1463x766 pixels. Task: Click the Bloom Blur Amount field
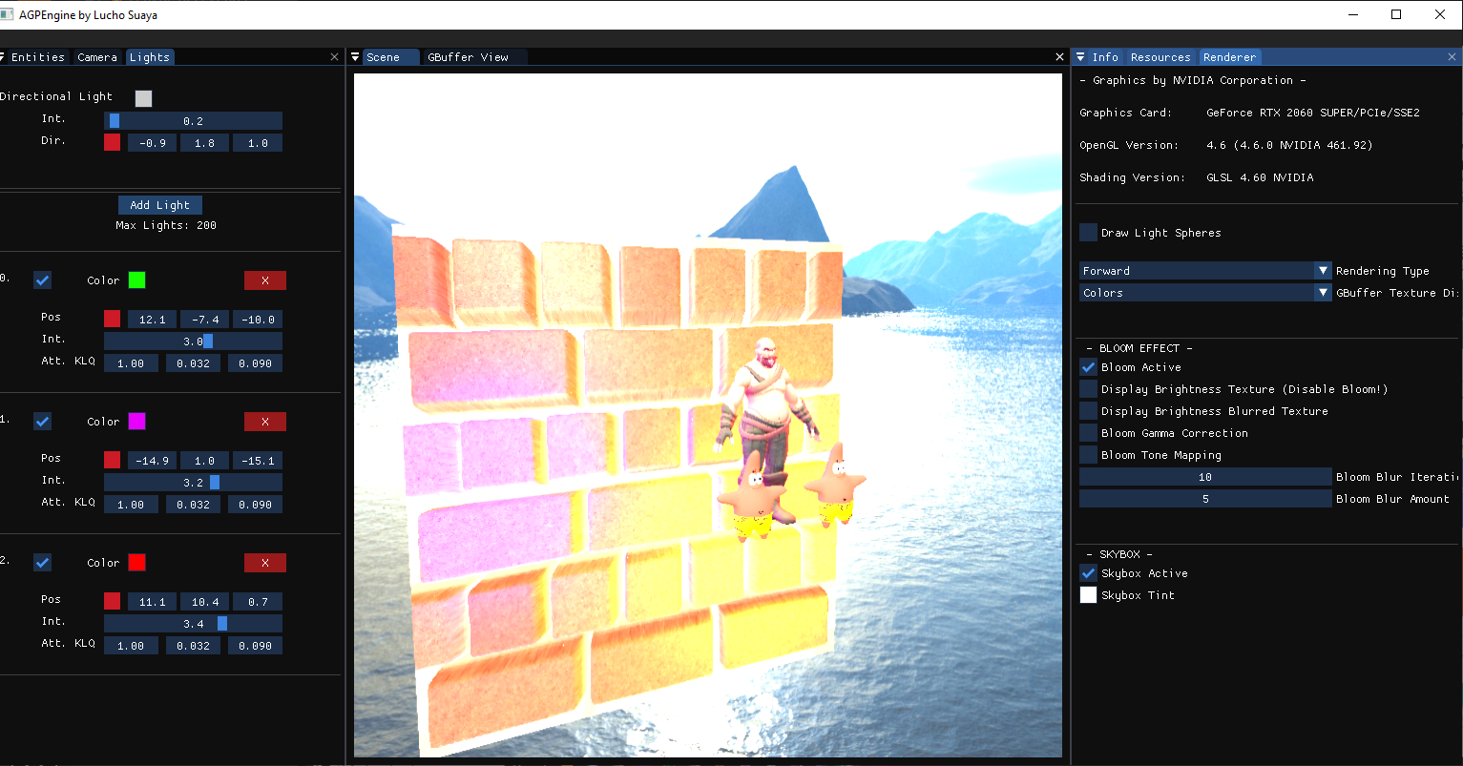[1205, 499]
